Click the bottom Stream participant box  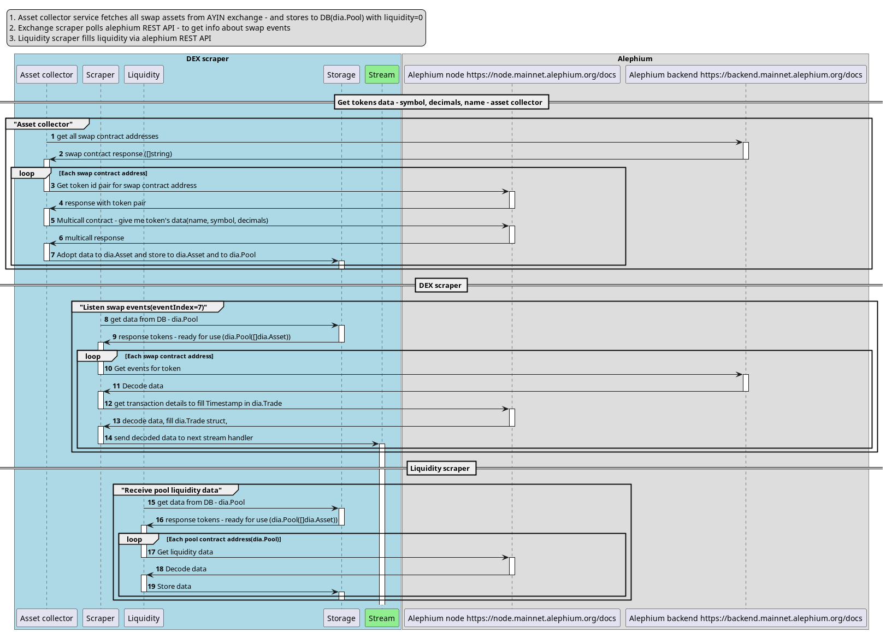tap(381, 618)
